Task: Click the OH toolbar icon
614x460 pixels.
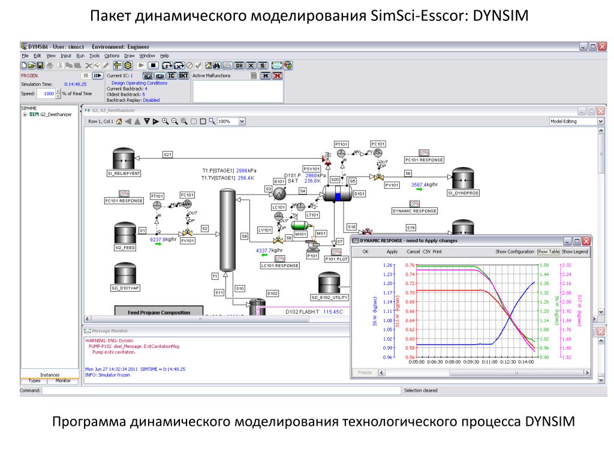Action: point(239,66)
